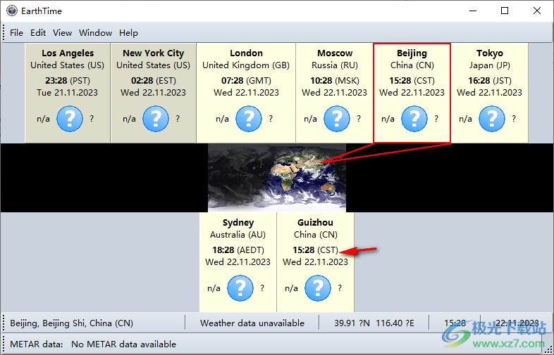
Task: Select the New York City name
Action: click(154, 53)
